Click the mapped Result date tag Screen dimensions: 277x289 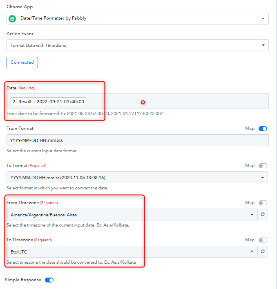point(48,101)
